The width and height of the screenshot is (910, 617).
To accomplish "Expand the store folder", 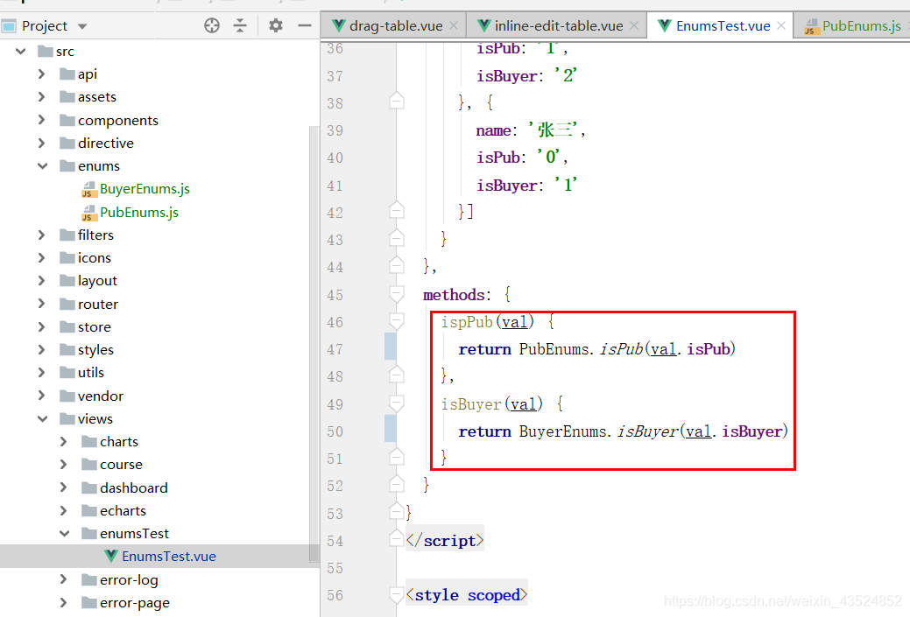I will click(41, 327).
